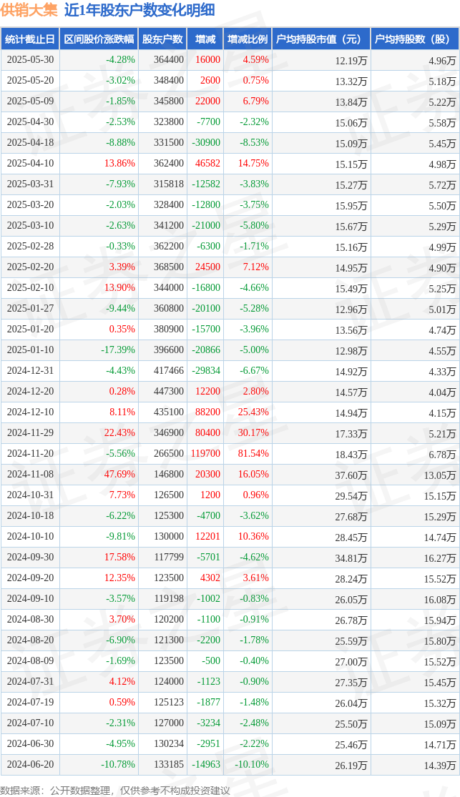Screen dimensions: 460x797
Task: Click the 户均持股市值（元） column header
Action: pyautogui.click(x=321, y=39)
